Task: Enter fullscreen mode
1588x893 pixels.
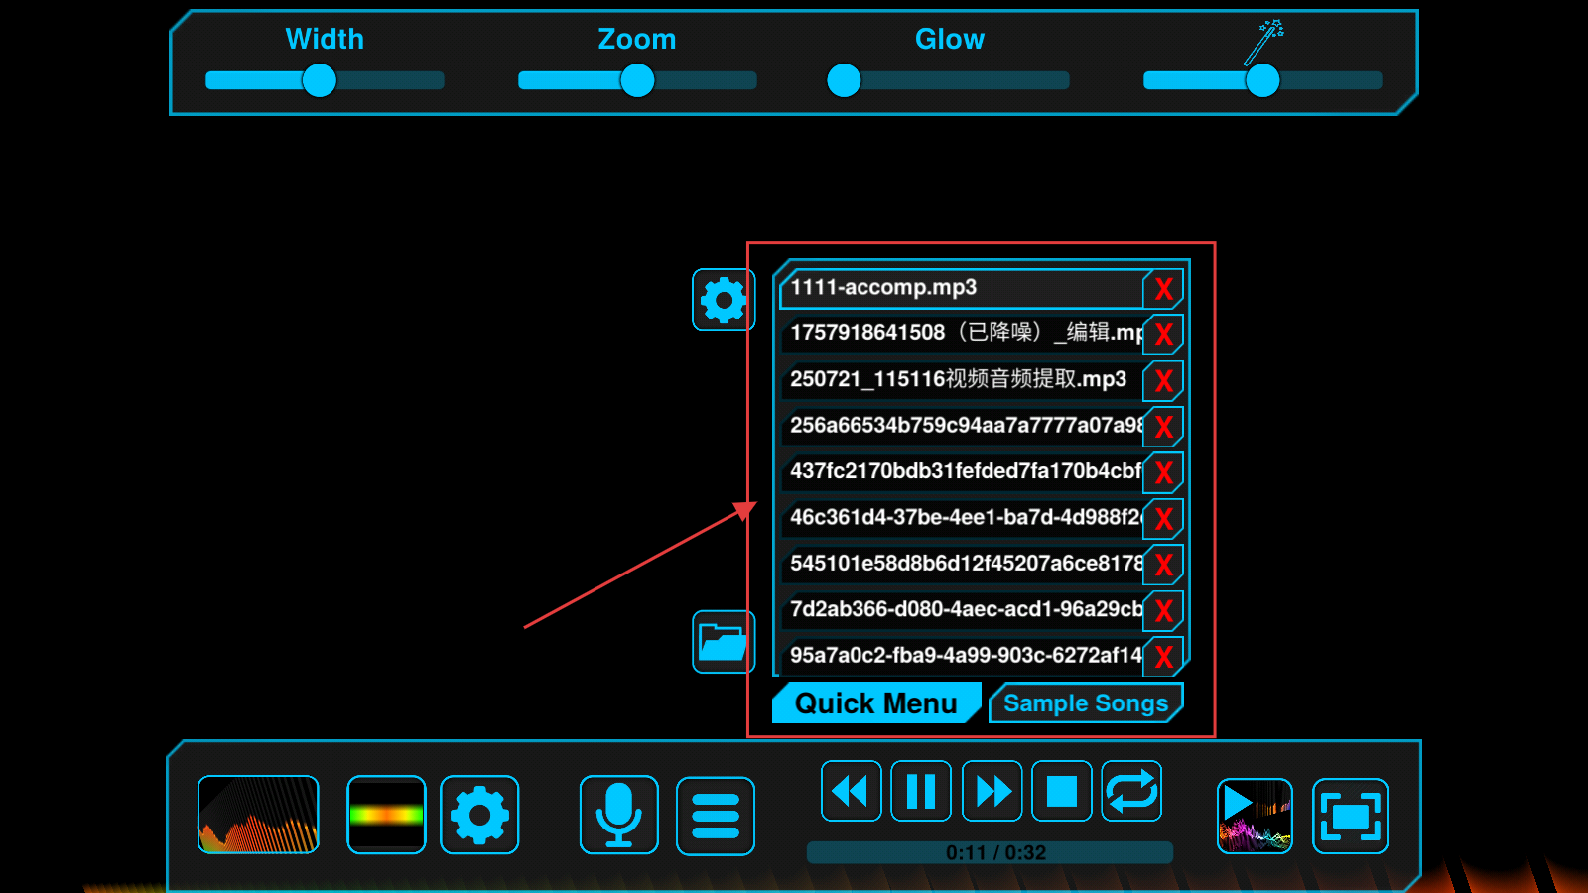Action: (1350, 816)
